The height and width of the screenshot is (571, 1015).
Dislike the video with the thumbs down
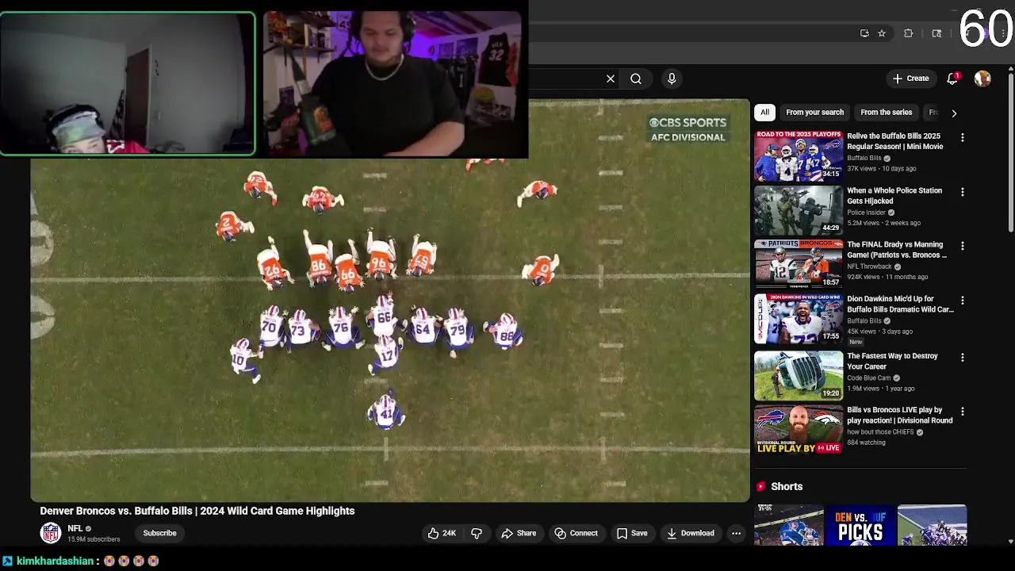click(477, 533)
